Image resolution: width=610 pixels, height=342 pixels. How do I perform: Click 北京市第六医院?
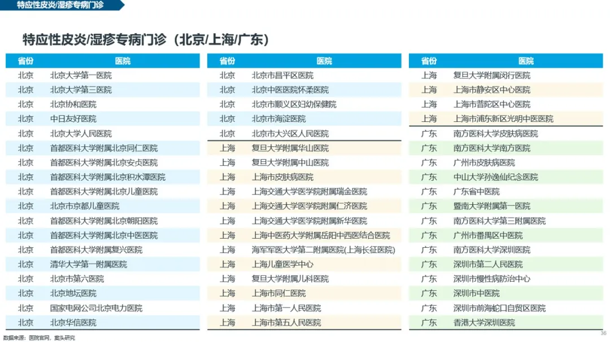tap(77, 279)
